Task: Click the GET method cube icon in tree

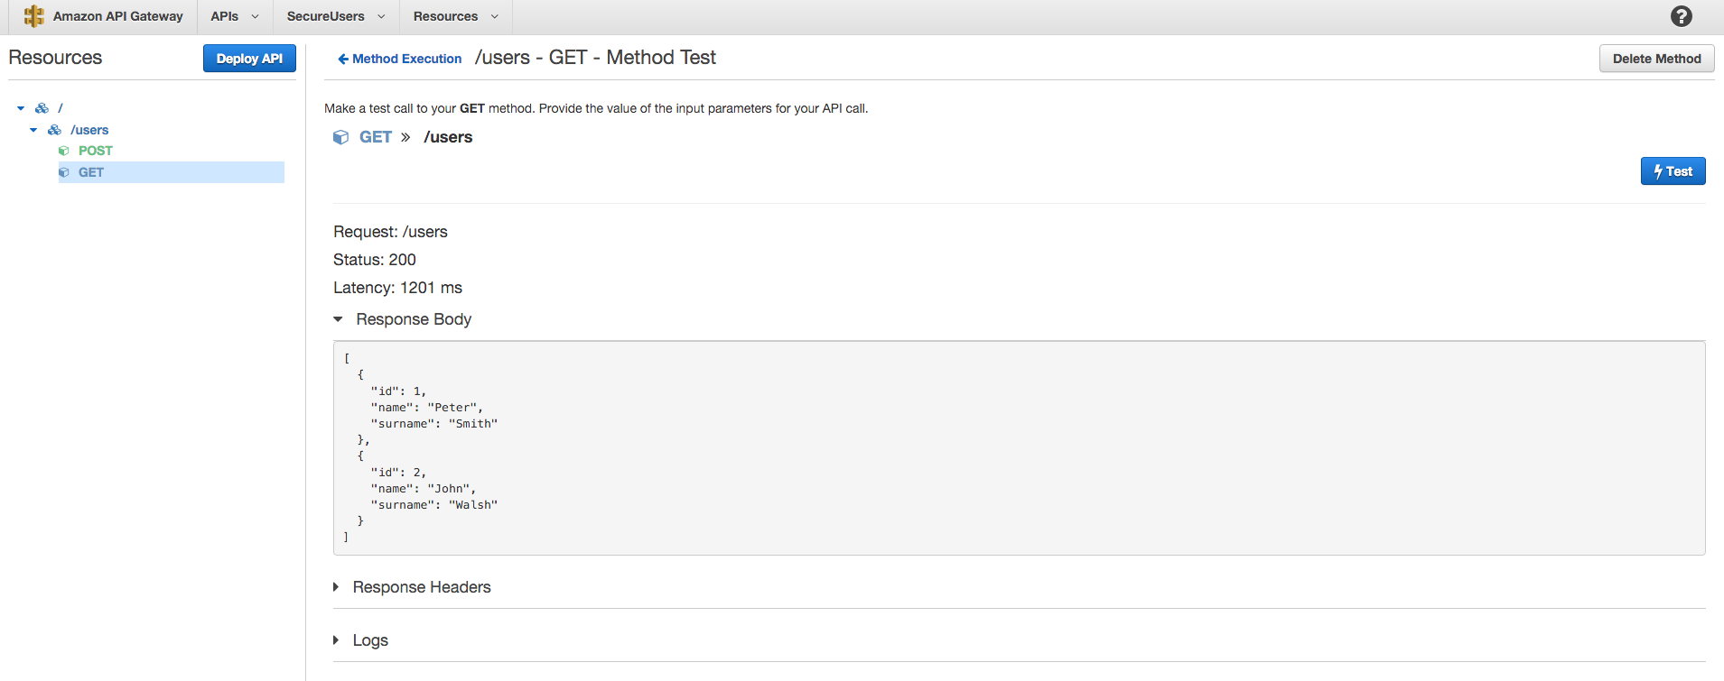Action: pyautogui.click(x=64, y=172)
